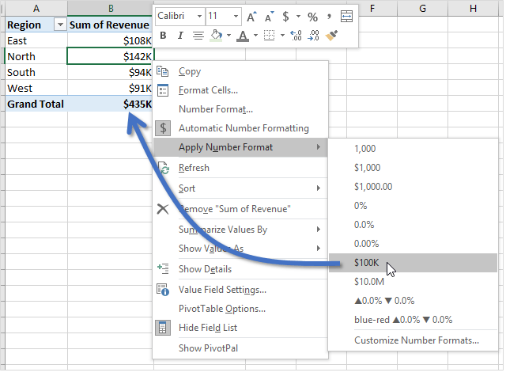Expand the Region filter dropdown in header
The width and height of the screenshot is (506, 380).
point(59,25)
